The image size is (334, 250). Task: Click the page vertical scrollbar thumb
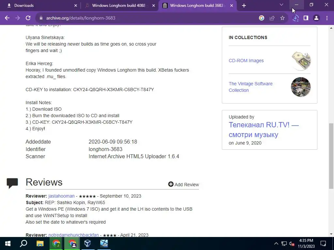click(x=331, y=156)
